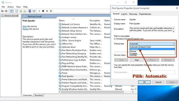Viewport: 179px width, 101px height.
Task: Click the gear icon beside Plug and Play
Action: pyautogui.click(x=60, y=63)
